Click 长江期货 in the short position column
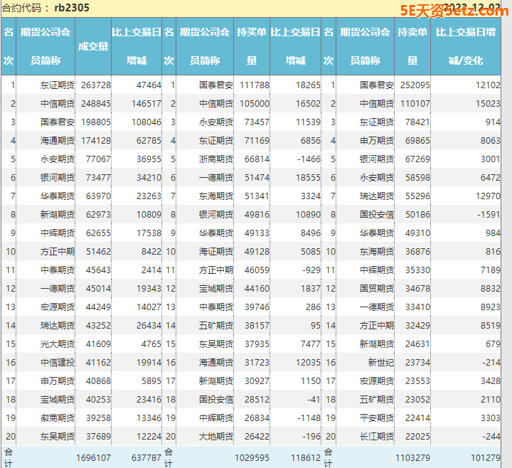Viewport: 512px width, 468px height. 377,436
